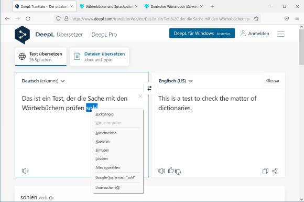The width and height of the screenshot is (304, 202).
Task: Choose Einfügen in the context menu
Action: click(118, 150)
